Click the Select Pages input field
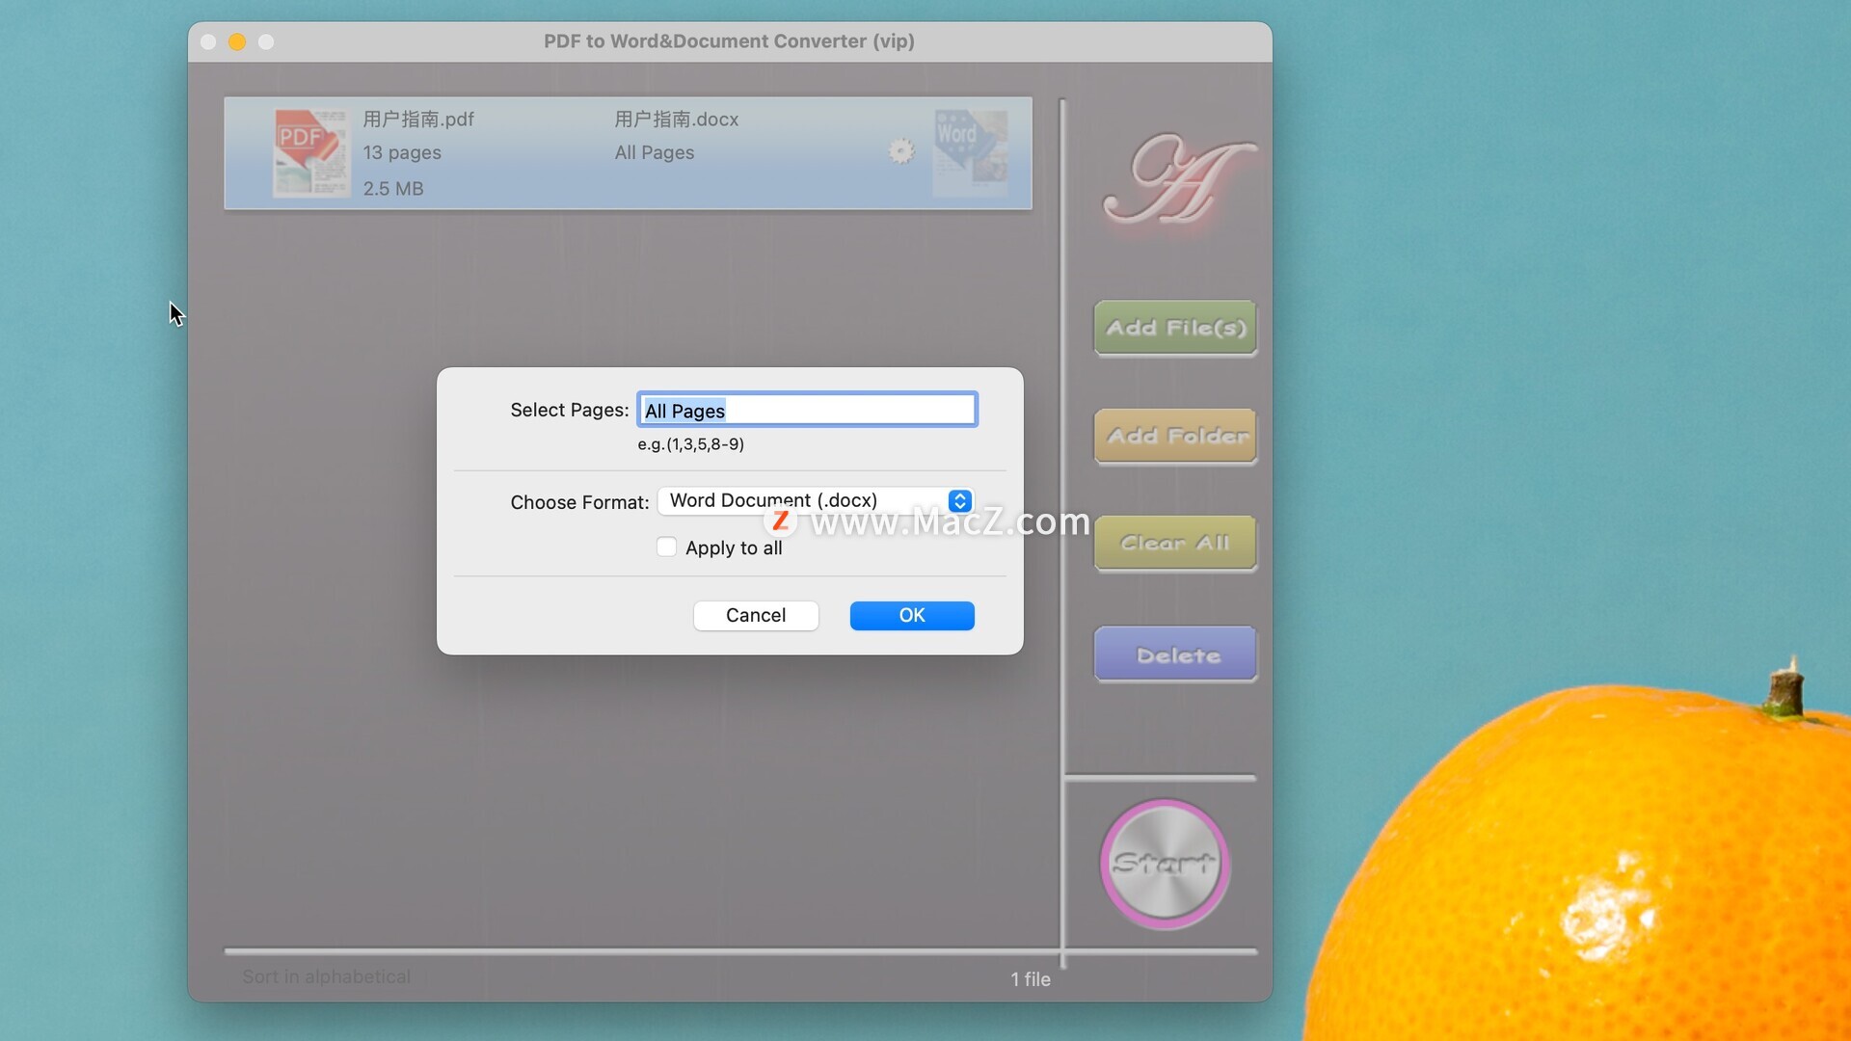The image size is (1851, 1041). tap(807, 410)
